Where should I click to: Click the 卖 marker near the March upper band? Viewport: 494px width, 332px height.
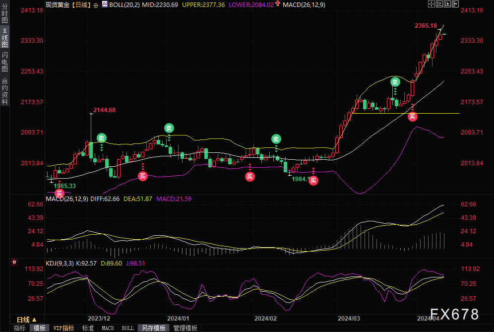(395, 82)
